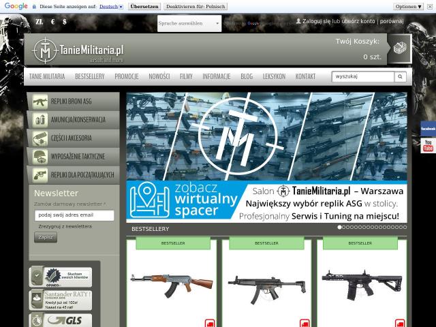Switch currency to dollar
This screenshot has width=436, height=327.
65,21
